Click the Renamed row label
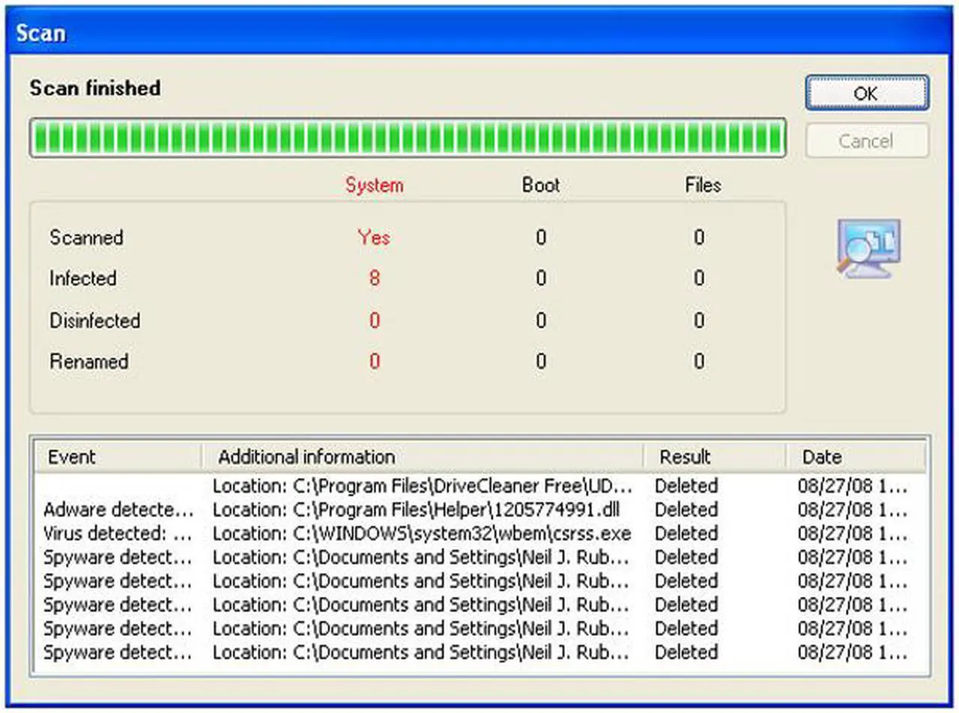959x713 pixels. click(x=88, y=362)
